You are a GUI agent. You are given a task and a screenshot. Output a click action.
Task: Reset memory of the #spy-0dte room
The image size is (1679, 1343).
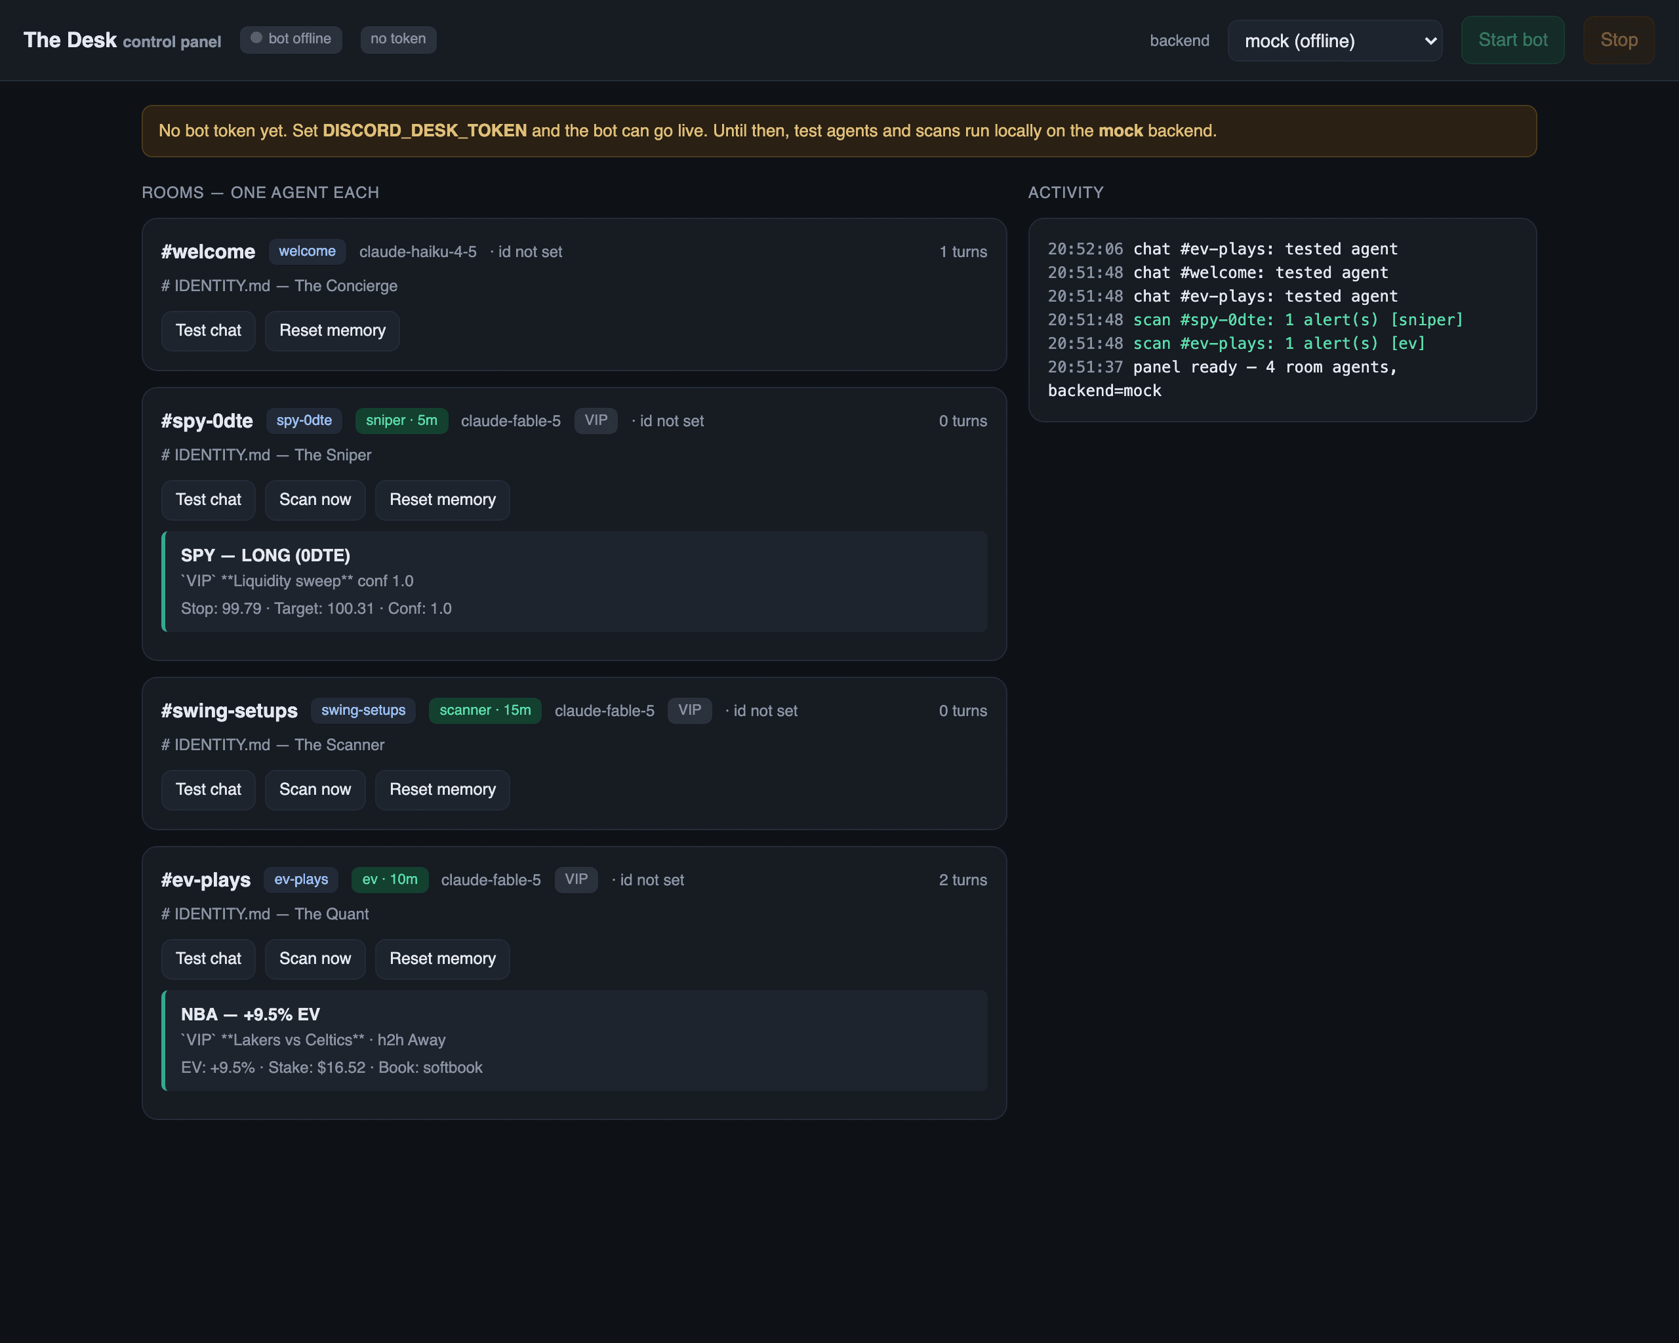pyautogui.click(x=442, y=500)
